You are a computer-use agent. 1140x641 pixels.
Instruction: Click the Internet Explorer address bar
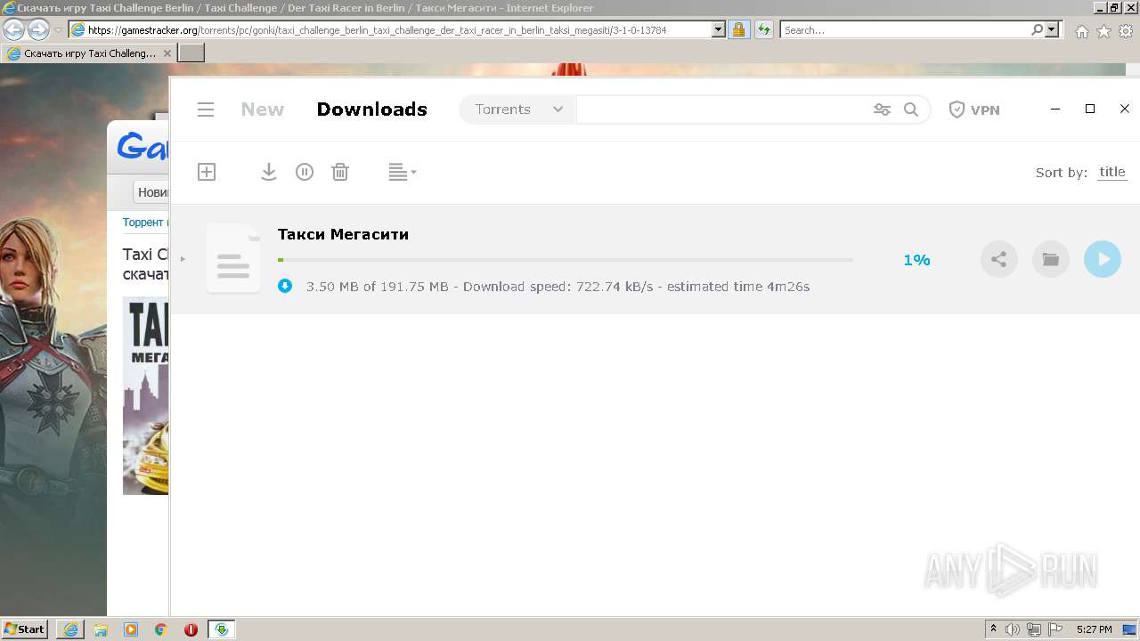(390, 29)
